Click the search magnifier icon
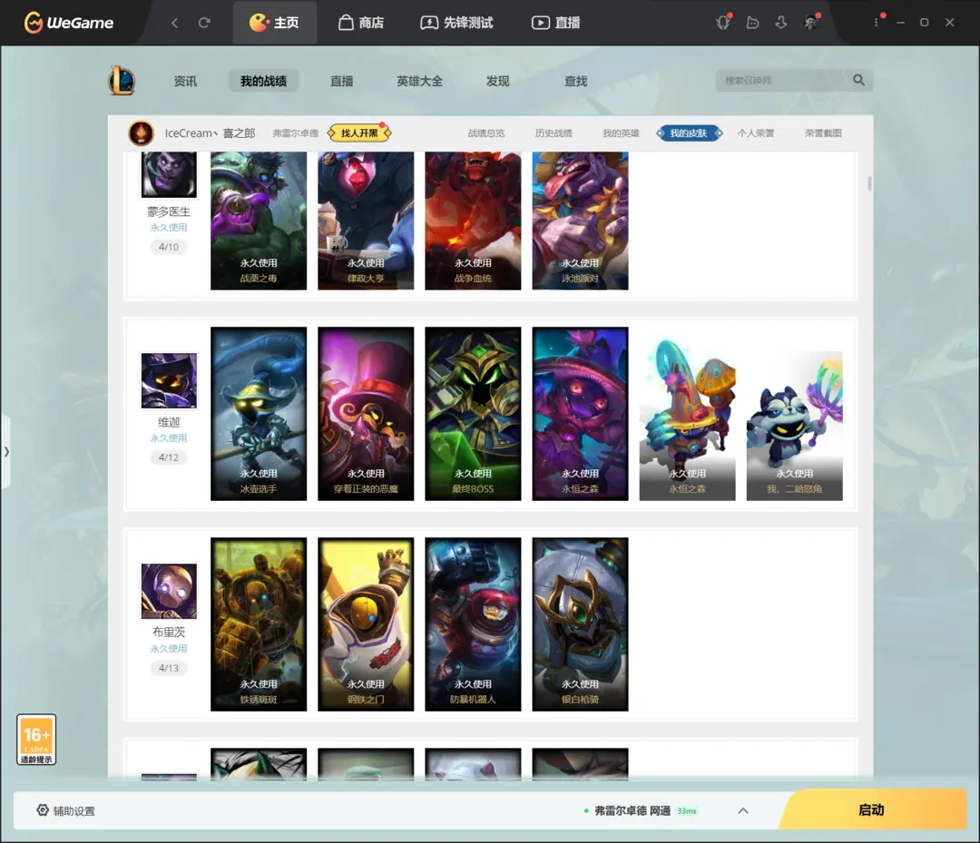The image size is (980, 843). 858,80
